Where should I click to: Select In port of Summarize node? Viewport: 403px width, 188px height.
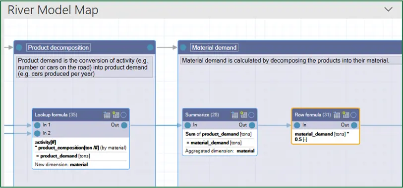(x=188, y=125)
